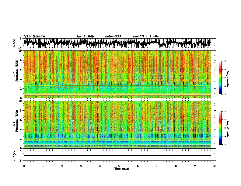The height and width of the screenshot is (186, 241).
Task: Click the color scale bar beside ch.1 spectrogram
Action: click(x=220, y=78)
